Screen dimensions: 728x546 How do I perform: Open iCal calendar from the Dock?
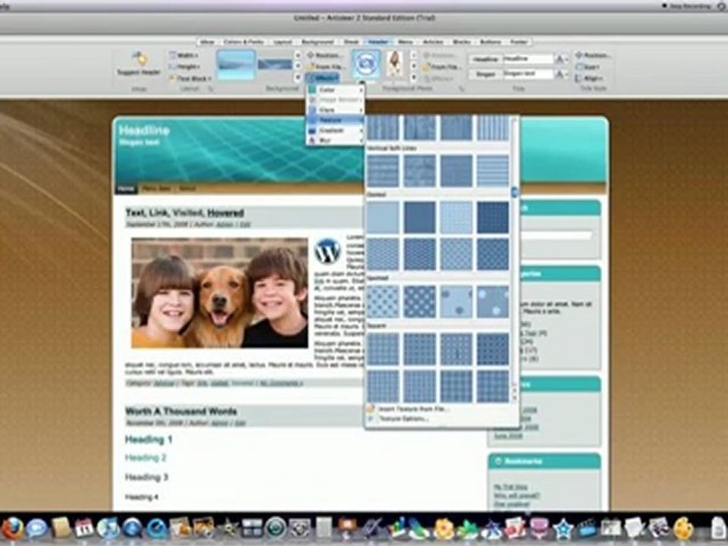(x=84, y=529)
